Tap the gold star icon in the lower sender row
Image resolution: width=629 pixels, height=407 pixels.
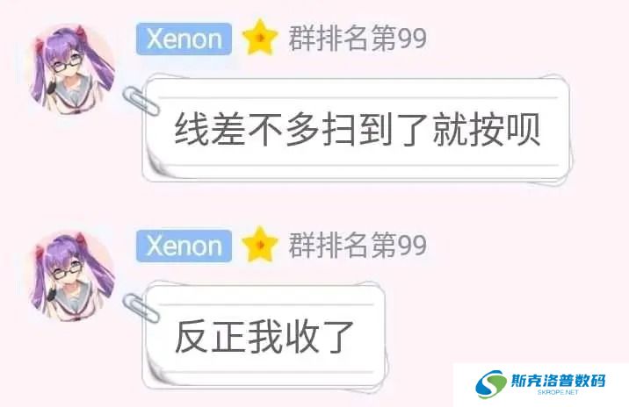tap(260, 245)
